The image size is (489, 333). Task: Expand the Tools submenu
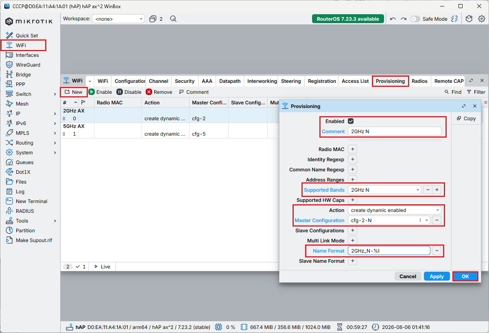[x=55, y=221]
